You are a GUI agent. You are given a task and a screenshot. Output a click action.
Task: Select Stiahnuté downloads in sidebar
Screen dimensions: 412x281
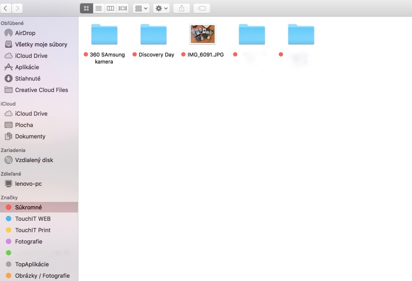coord(27,79)
